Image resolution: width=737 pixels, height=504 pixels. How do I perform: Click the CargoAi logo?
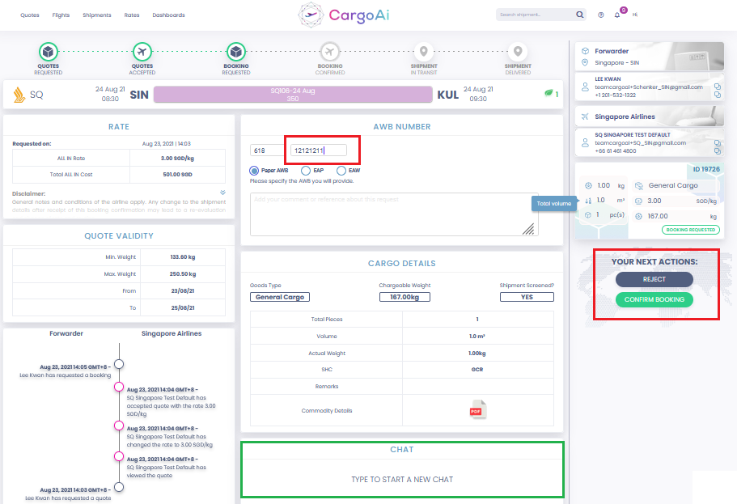[x=344, y=15]
